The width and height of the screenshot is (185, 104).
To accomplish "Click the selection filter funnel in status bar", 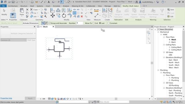I will coord(180,102).
